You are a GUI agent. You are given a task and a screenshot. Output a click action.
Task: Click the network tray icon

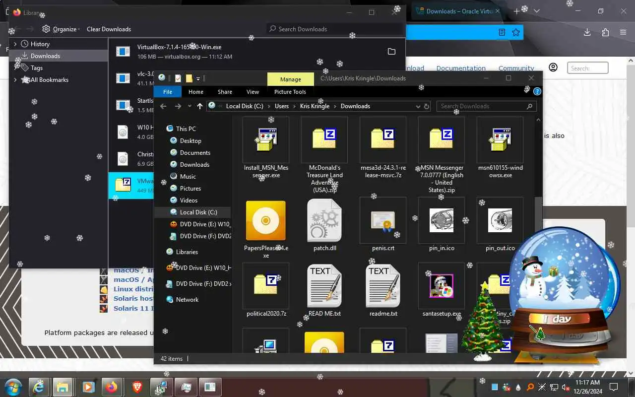554,387
